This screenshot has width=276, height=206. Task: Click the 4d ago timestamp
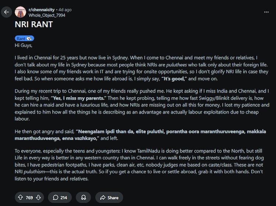click(x=65, y=10)
